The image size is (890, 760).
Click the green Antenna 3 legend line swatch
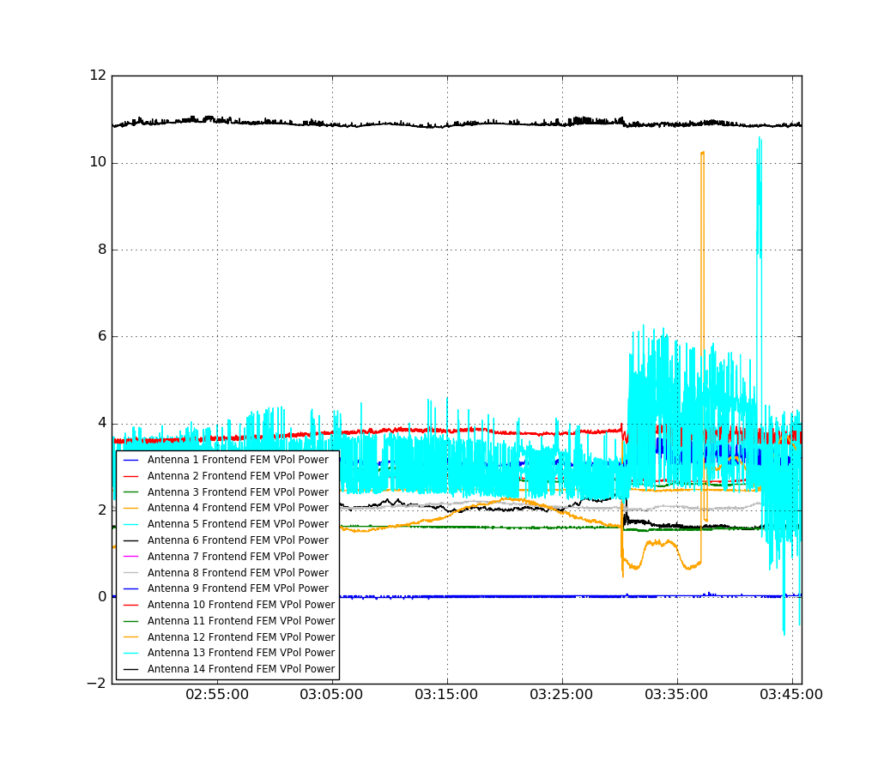pos(131,492)
